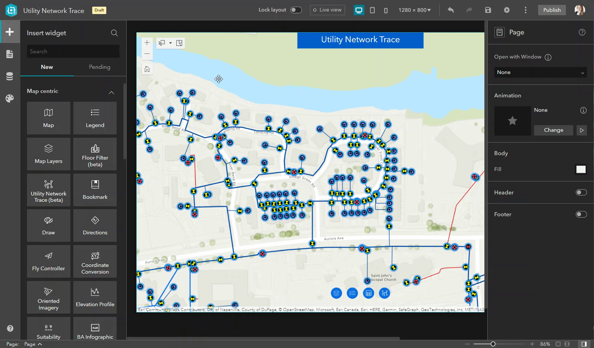Open the Open with Window dropdown
Viewport: 594px width, 348px height.
pos(540,72)
